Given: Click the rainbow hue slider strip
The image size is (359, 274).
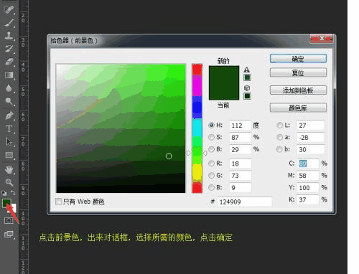Looking at the screenshot, I should click(x=197, y=128).
